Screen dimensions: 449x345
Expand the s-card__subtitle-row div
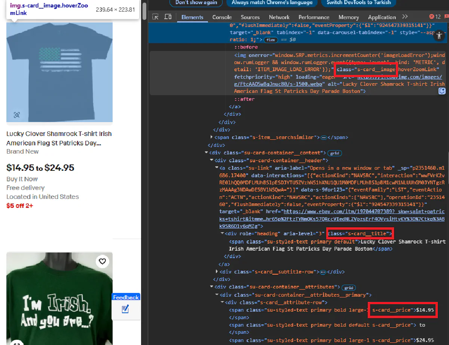point(217,272)
